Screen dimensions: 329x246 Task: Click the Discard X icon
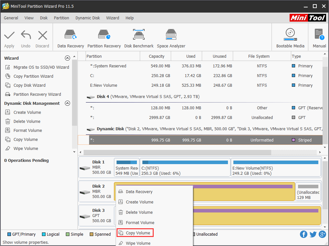coord(43,35)
